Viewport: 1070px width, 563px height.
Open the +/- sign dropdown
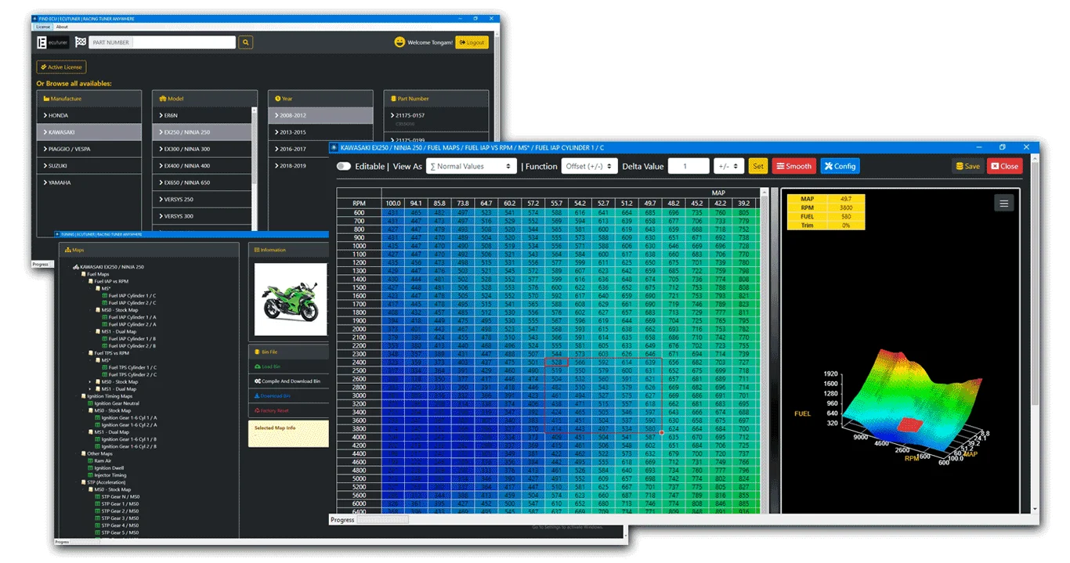(728, 166)
